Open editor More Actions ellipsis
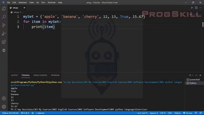Image resolution: width=204 pixels, height=115 pixels. (200, 8)
